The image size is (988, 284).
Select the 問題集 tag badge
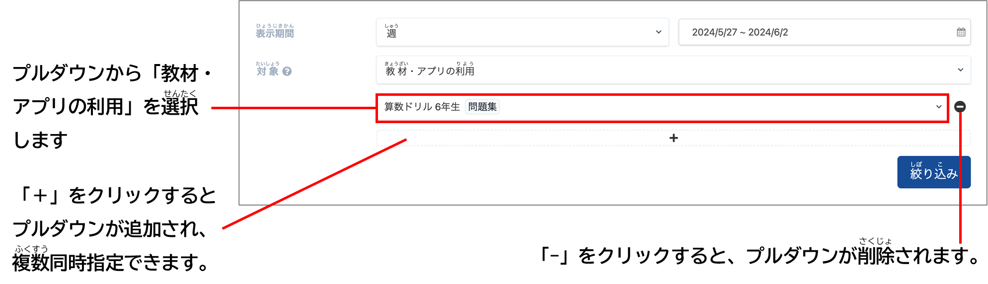(x=482, y=107)
